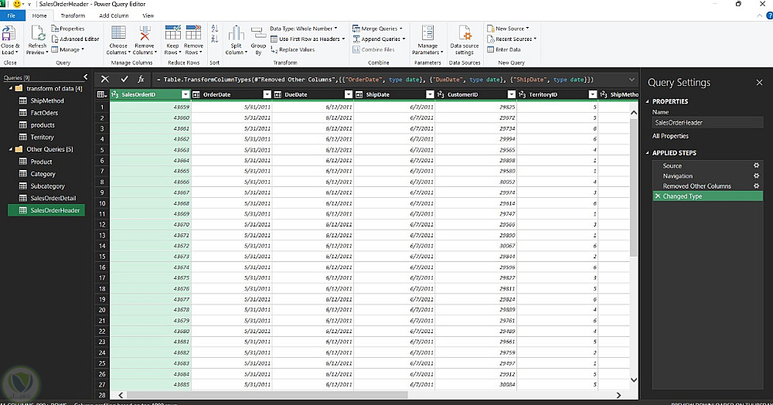Open the Manage query dropdown
773x405 pixels.
68,49
